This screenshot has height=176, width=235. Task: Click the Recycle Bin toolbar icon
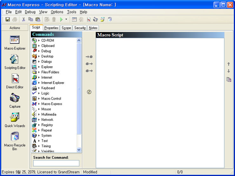[x=110, y=19]
